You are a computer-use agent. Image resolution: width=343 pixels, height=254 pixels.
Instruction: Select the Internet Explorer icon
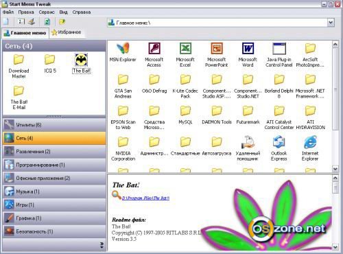(310, 142)
